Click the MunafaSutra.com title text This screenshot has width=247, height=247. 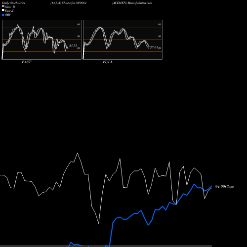click(x=140, y=3)
